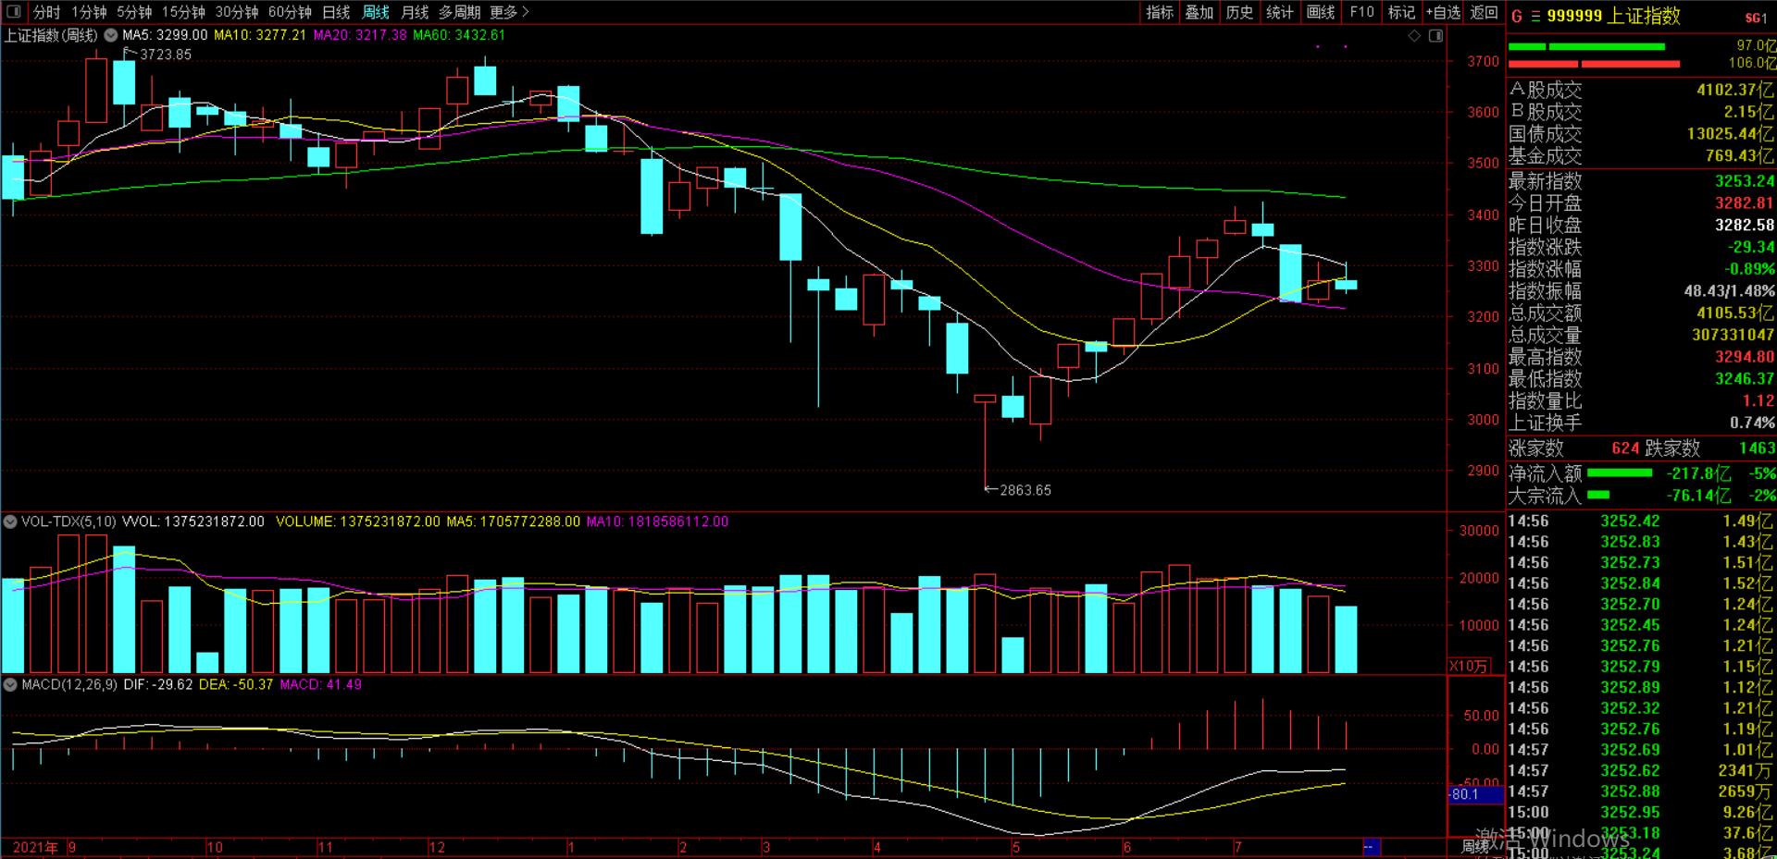This screenshot has height=859, width=1777.
Task: Click the 周线 period label at chart bottom
Action: [x=1476, y=846]
